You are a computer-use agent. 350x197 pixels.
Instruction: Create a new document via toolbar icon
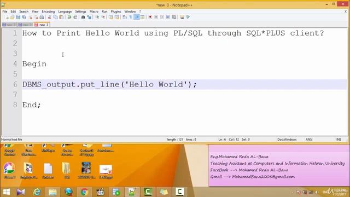point(7,17)
